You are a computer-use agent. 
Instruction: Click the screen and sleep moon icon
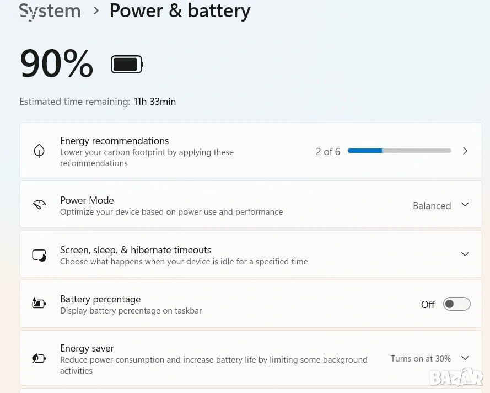pyautogui.click(x=39, y=255)
